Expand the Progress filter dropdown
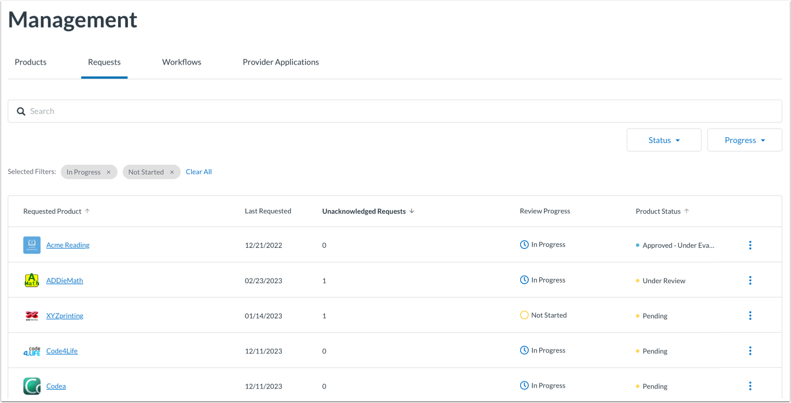This screenshot has width=791, height=403. point(744,140)
